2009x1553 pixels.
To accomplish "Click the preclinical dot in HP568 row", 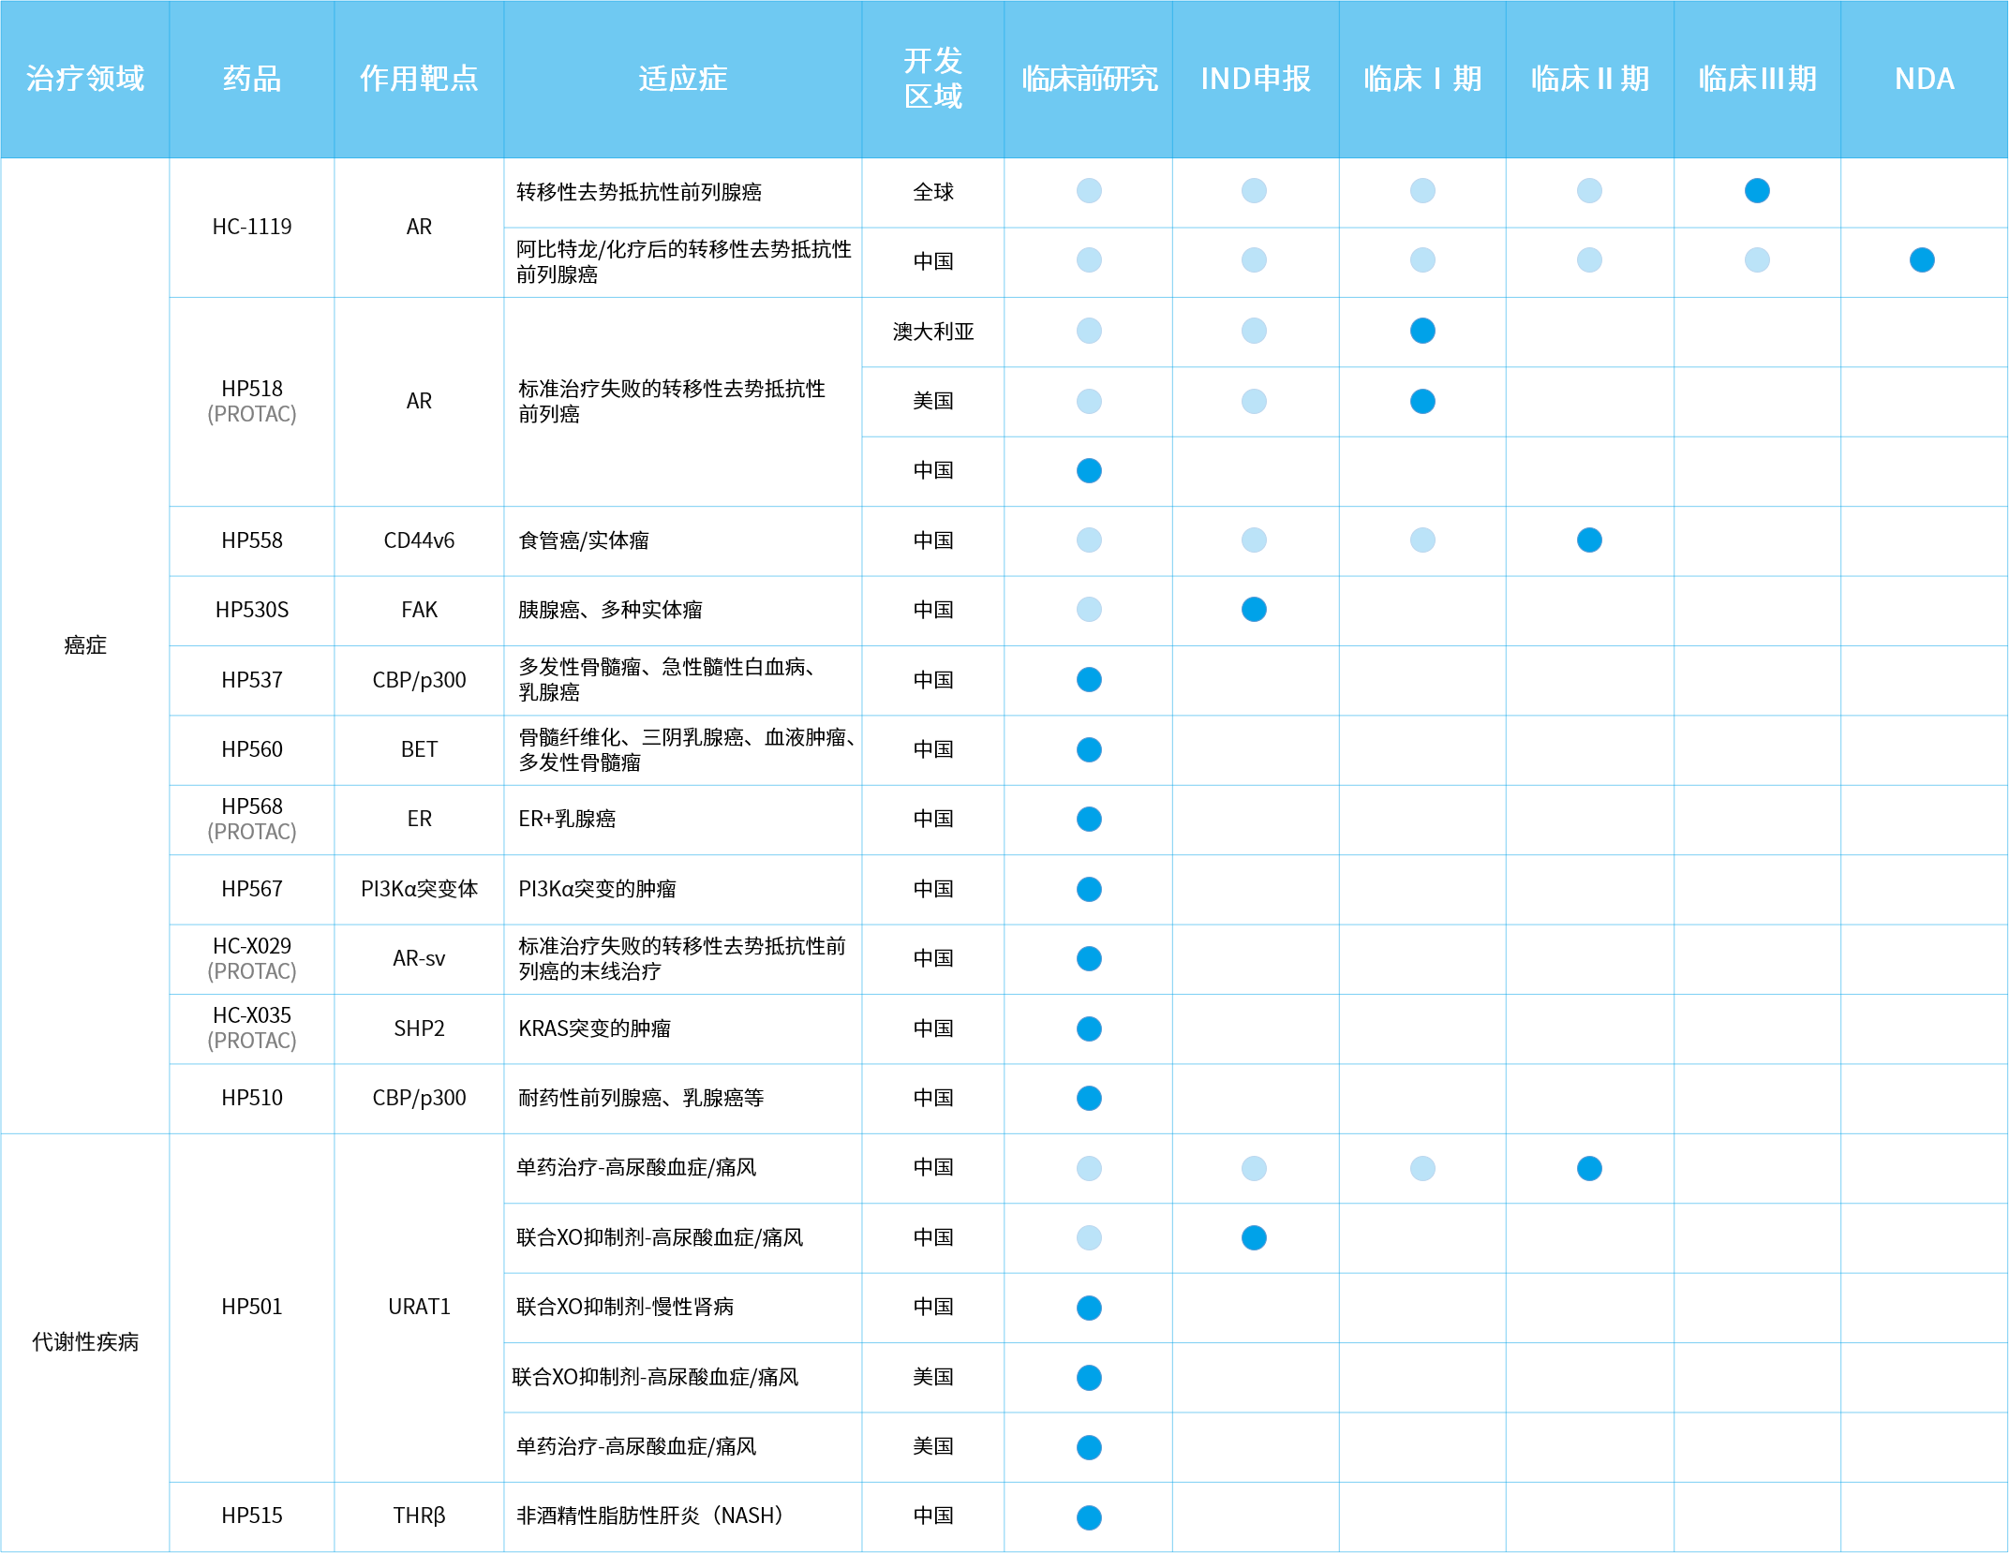I will (x=1089, y=819).
